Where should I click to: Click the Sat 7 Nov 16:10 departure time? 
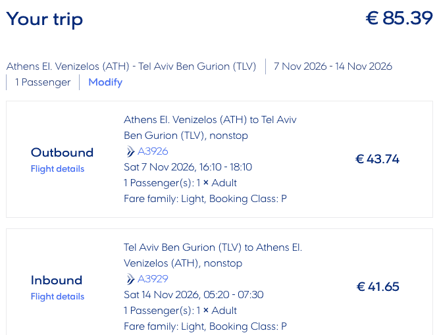[x=188, y=167]
